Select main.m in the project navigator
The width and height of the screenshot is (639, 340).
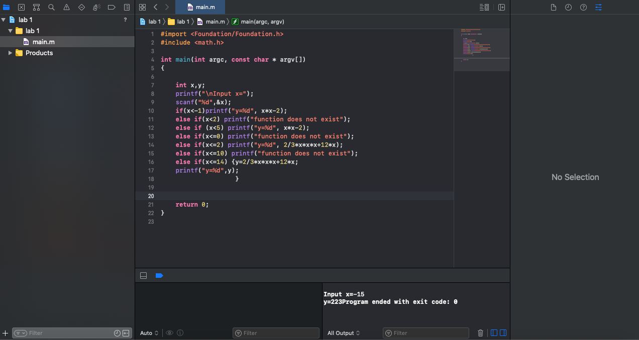[43, 42]
